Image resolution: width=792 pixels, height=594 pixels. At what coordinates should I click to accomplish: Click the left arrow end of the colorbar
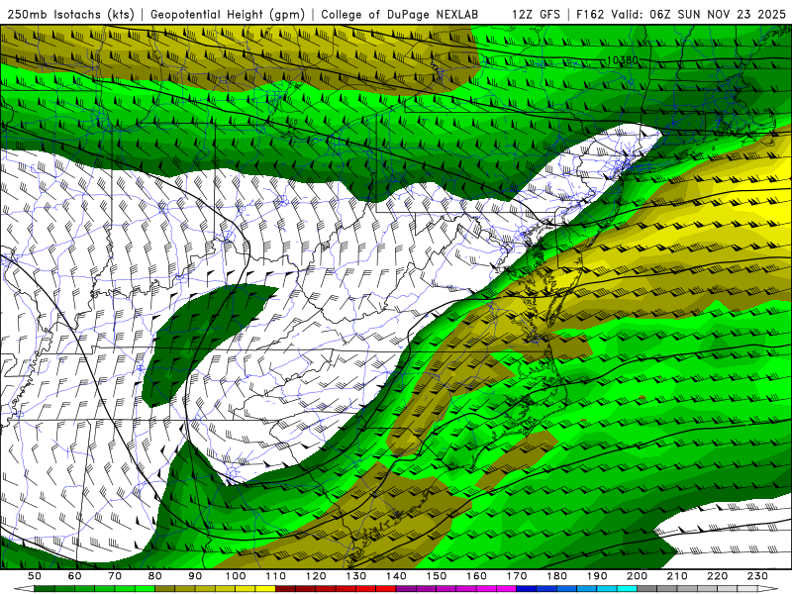pos(24,589)
